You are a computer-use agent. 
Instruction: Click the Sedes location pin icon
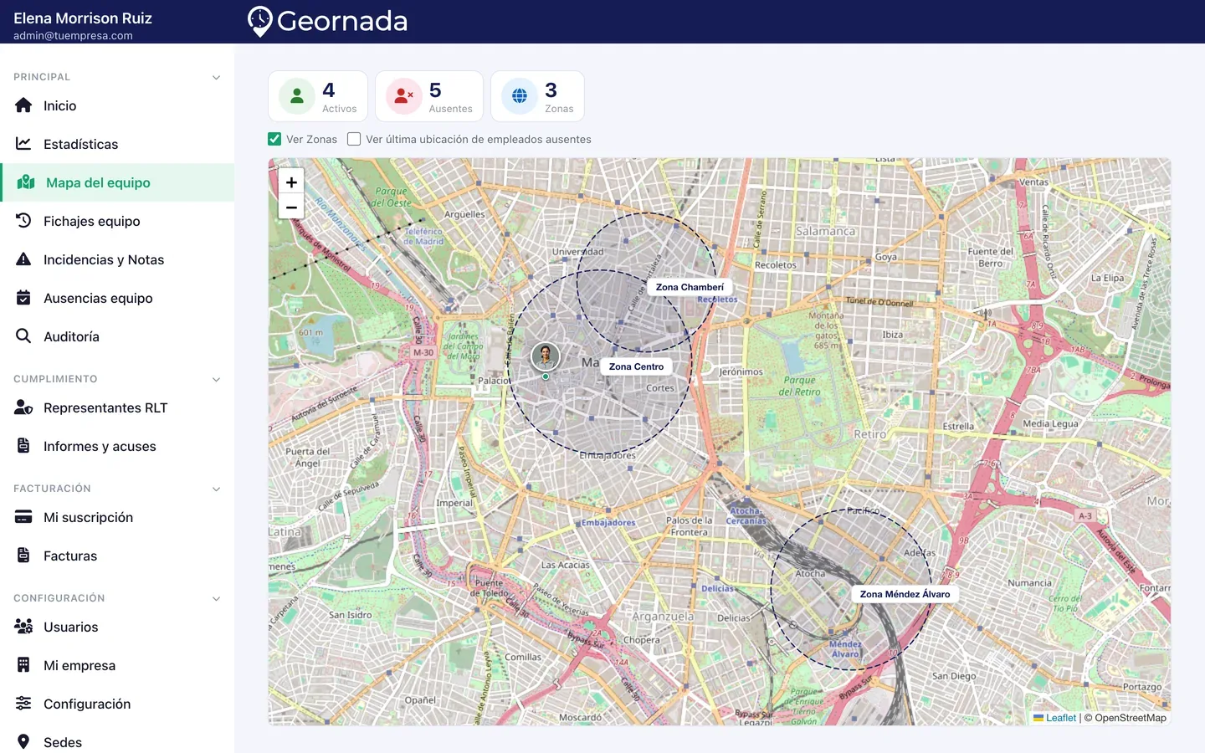[x=23, y=742]
